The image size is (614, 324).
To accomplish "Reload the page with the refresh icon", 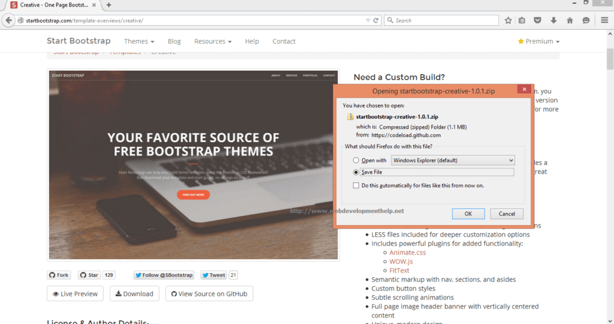I will 376,20.
